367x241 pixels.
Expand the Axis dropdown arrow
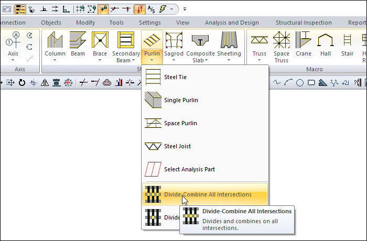click(13, 60)
